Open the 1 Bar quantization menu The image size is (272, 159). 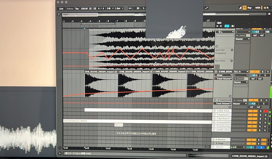tap(119, 9)
